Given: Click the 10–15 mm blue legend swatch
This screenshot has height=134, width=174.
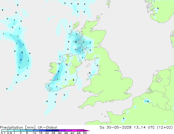Looking at the screenshot, I should tap(36, 130).
